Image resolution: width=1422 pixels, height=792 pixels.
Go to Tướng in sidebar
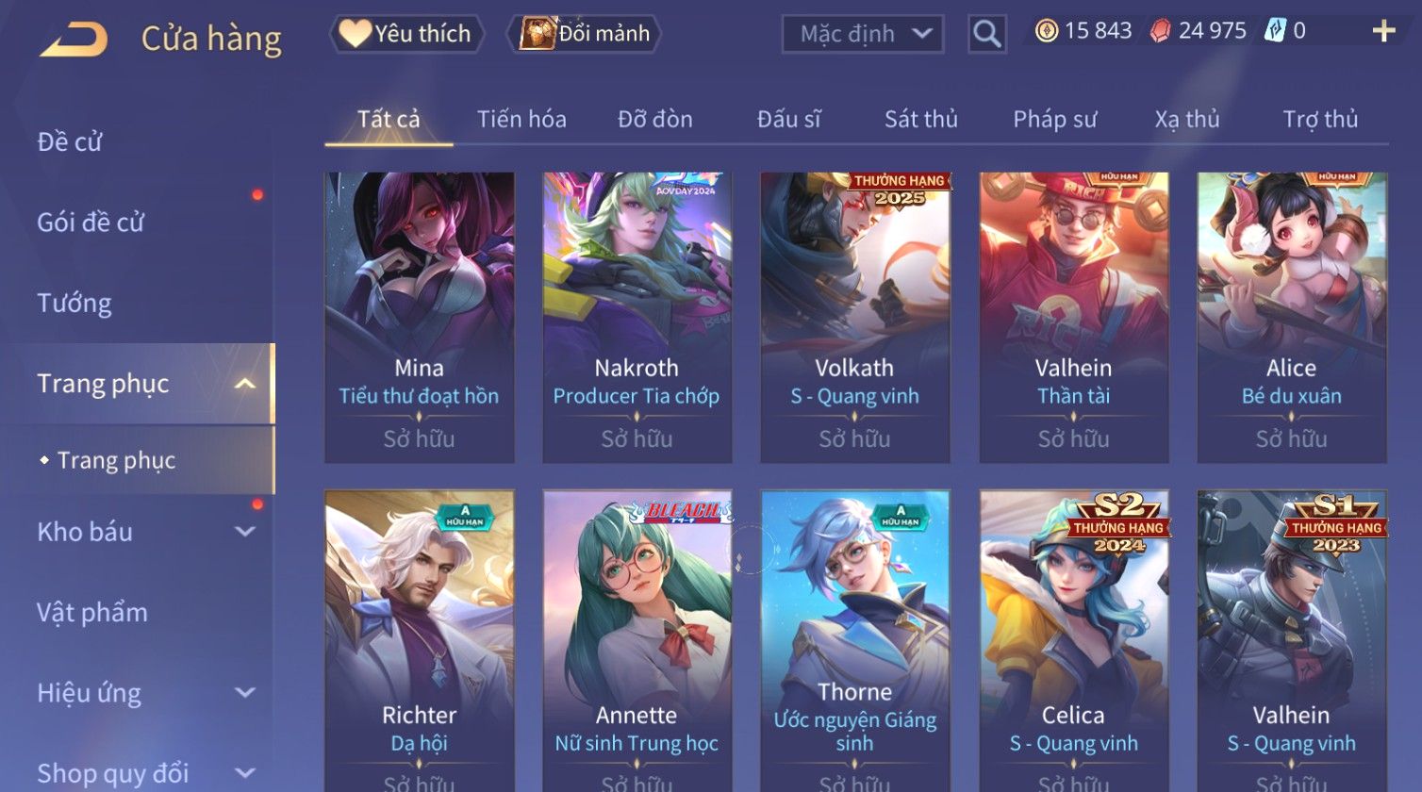pyautogui.click(x=74, y=304)
